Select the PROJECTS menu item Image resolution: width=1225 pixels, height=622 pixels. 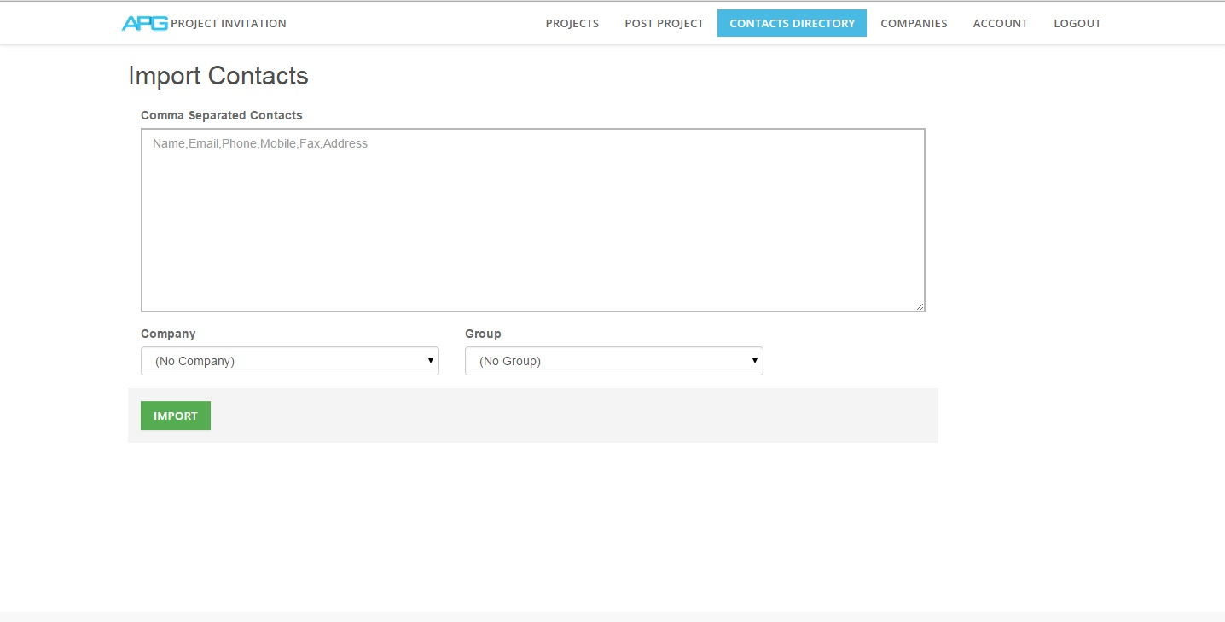click(572, 23)
